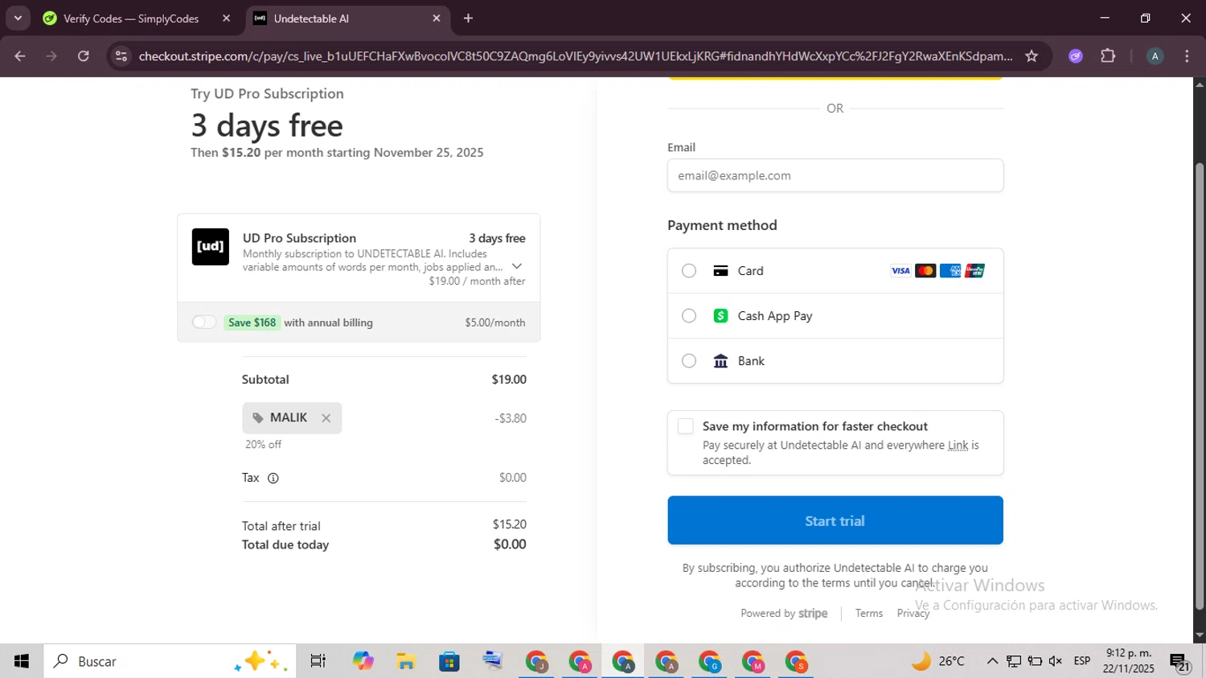Open the 26°C weather widget

click(x=937, y=661)
